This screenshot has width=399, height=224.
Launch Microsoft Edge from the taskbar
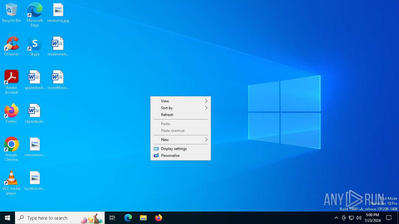click(x=128, y=218)
